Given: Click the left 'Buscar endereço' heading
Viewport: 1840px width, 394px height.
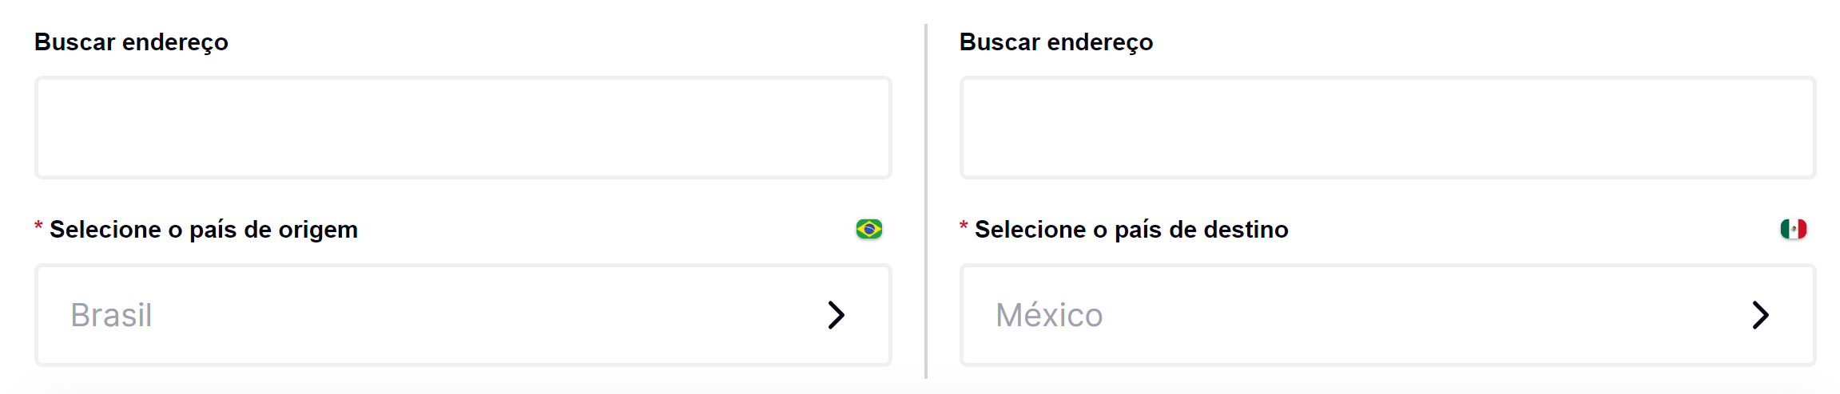Looking at the screenshot, I should pyautogui.click(x=131, y=42).
